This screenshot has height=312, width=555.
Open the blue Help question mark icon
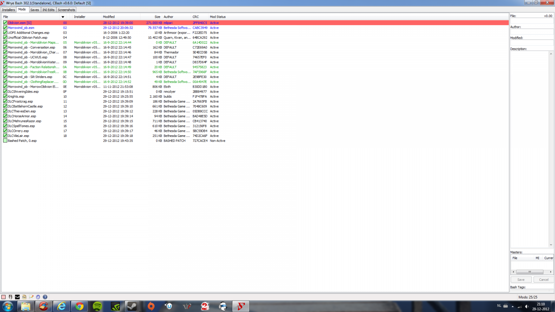point(45,297)
